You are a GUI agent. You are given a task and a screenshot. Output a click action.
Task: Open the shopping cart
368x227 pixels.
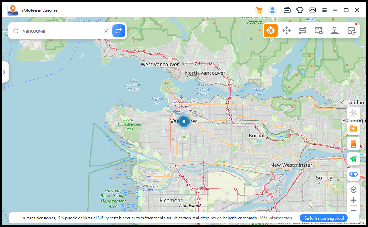(259, 10)
